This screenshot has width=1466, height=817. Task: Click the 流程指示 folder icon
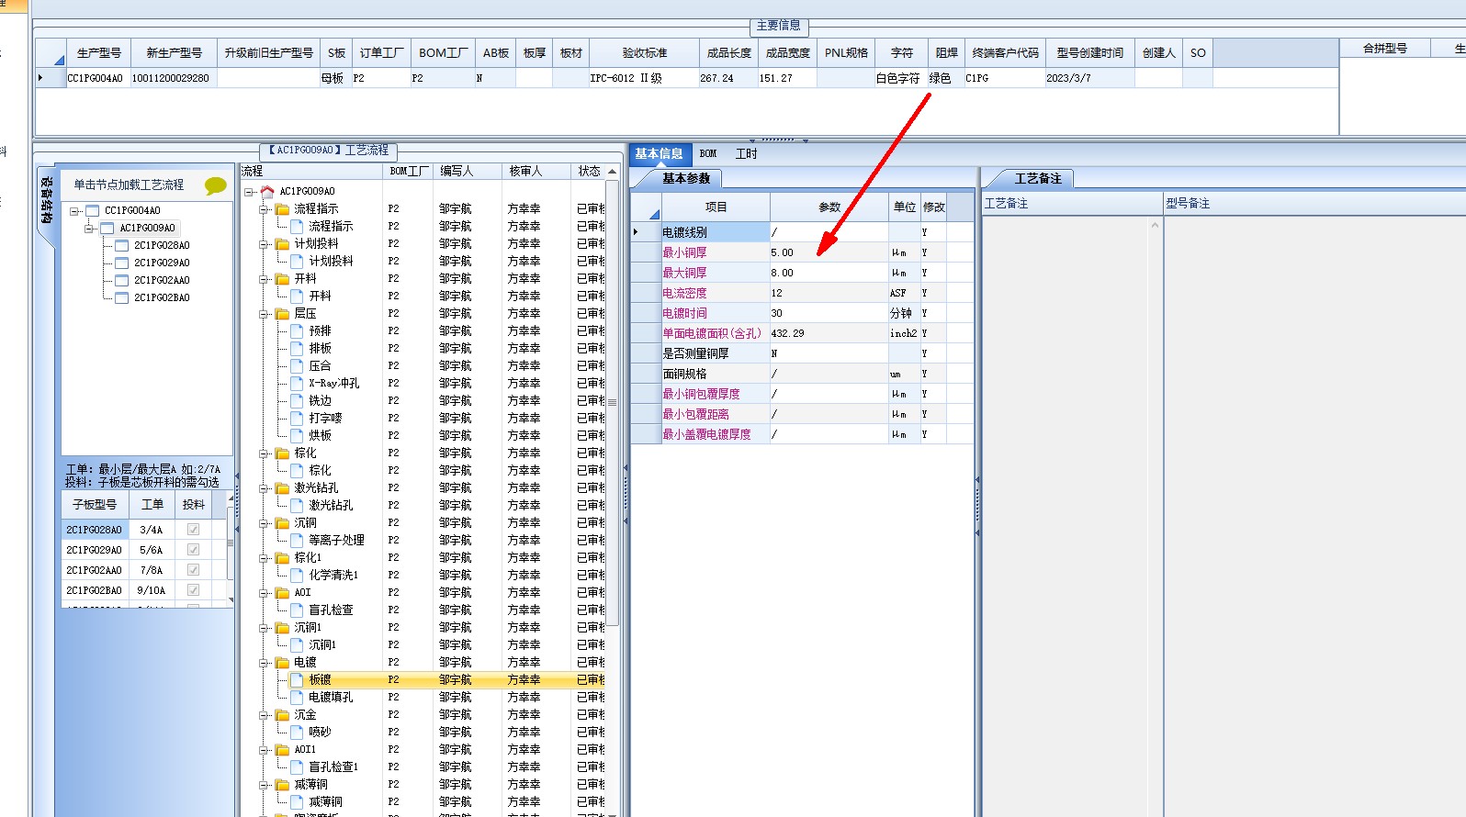pyautogui.click(x=282, y=209)
